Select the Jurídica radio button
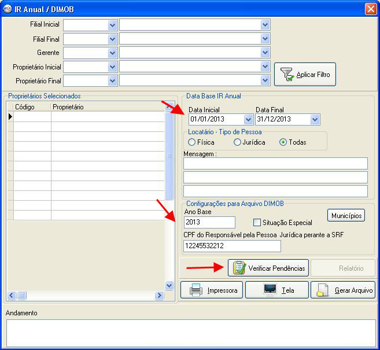 coord(237,142)
